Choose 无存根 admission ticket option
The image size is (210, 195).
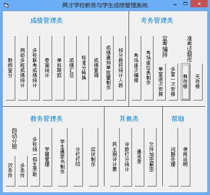pos(198,82)
